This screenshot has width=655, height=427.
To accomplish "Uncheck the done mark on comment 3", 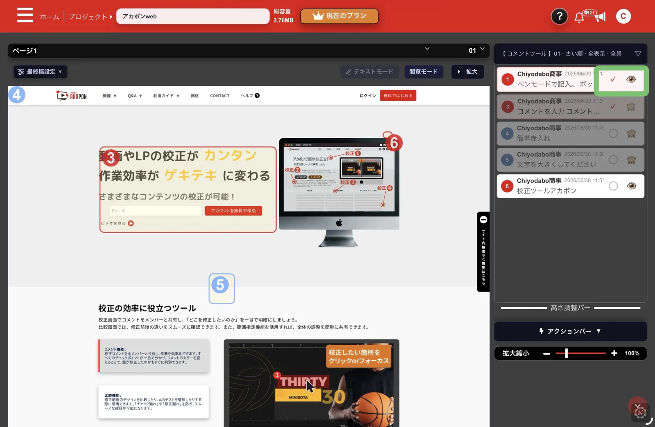I will (x=613, y=106).
